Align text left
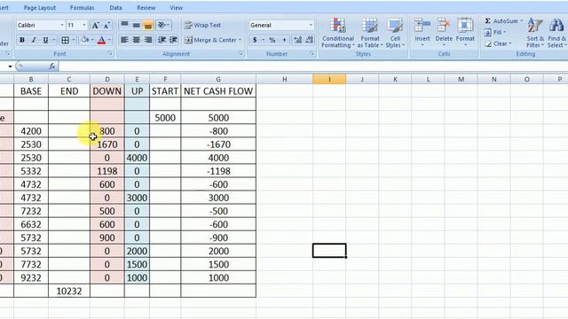This screenshot has height=319, width=568. [x=124, y=40]
